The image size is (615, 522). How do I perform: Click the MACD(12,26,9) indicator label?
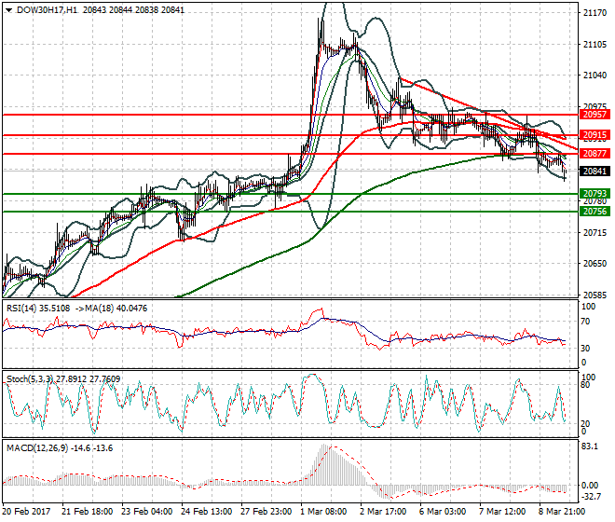37,448
